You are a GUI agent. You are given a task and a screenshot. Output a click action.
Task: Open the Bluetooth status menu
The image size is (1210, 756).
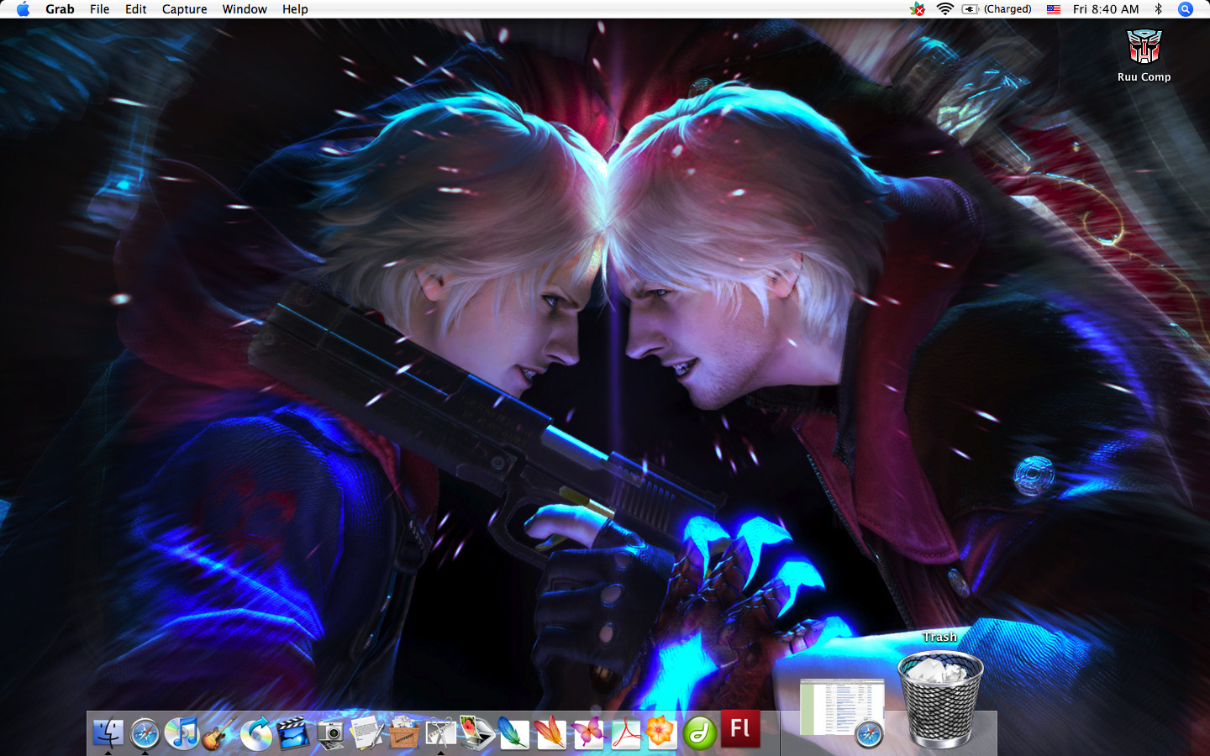tap(1159, 9)
